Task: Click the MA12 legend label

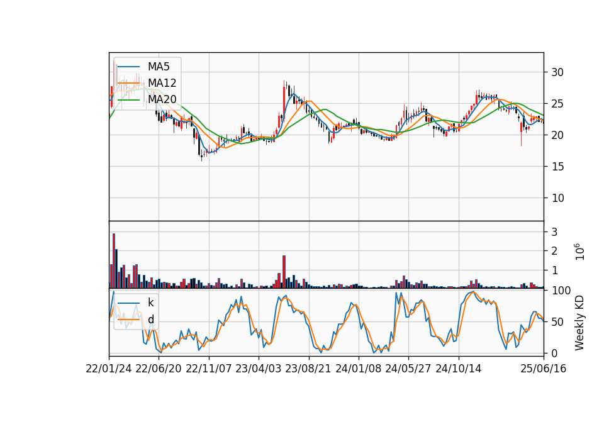Action: [x=162, y=83]
